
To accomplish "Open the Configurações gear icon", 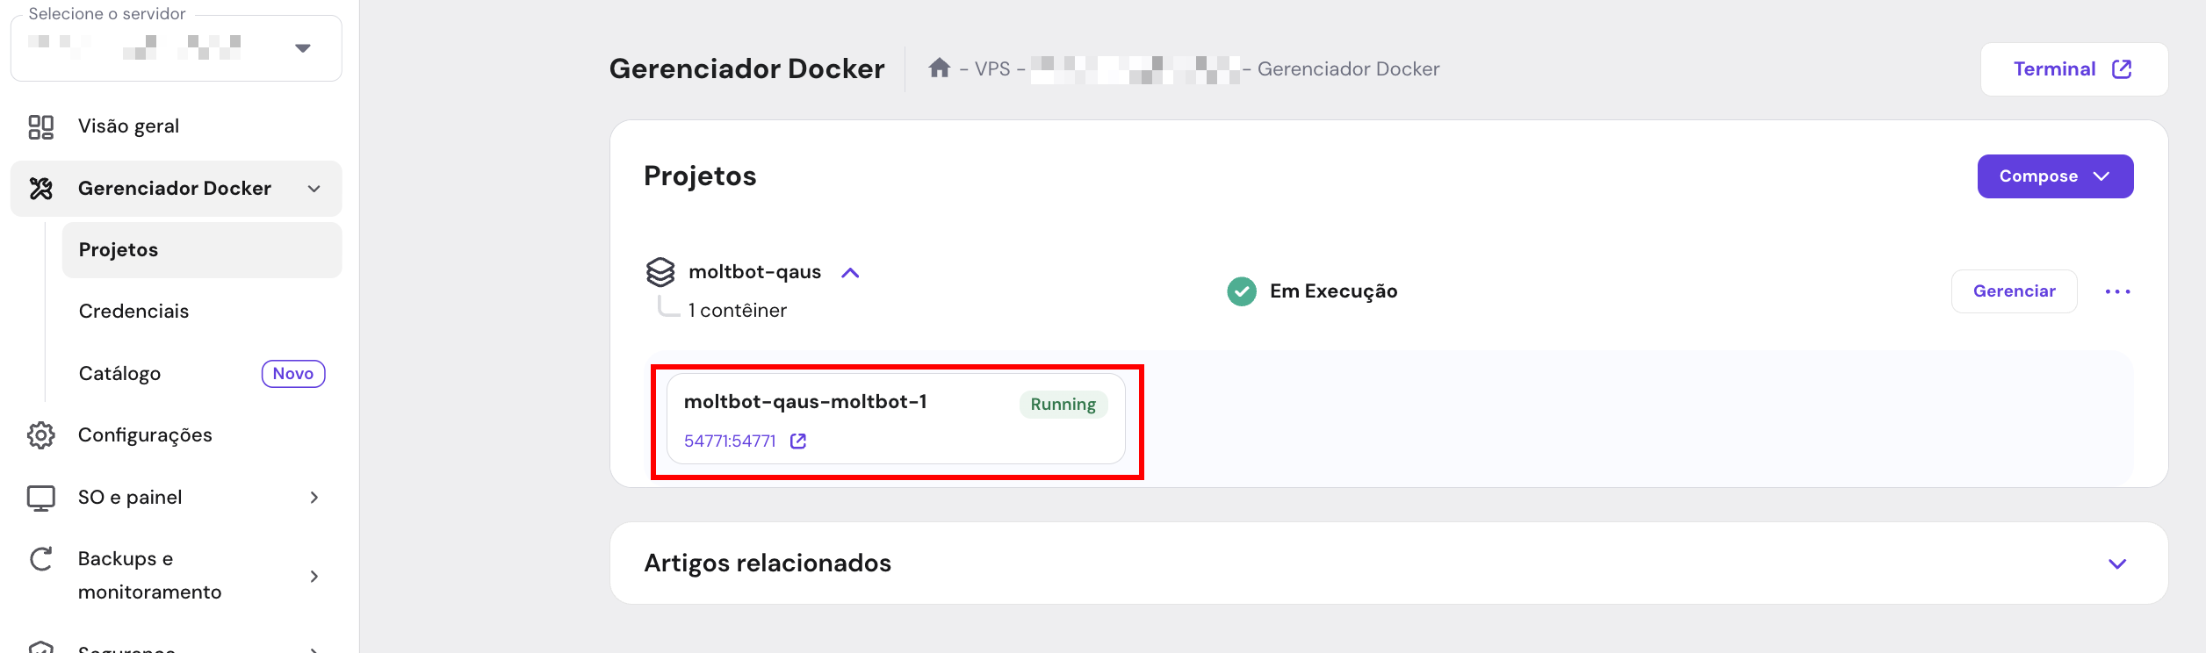I will point(40,434).
